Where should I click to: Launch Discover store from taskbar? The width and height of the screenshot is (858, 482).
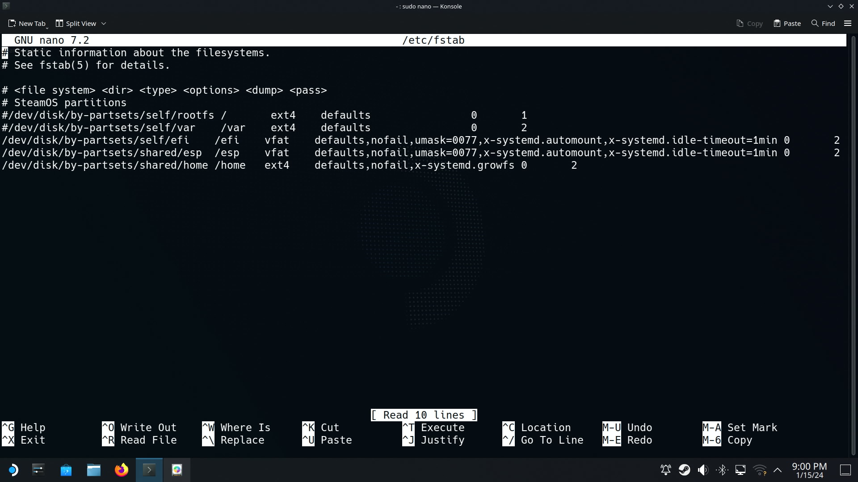[x=66, y=470]
